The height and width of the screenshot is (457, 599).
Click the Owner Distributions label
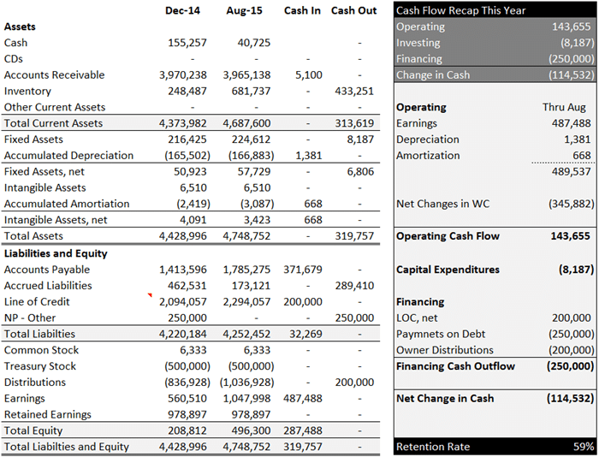click(x=445, y=350)
